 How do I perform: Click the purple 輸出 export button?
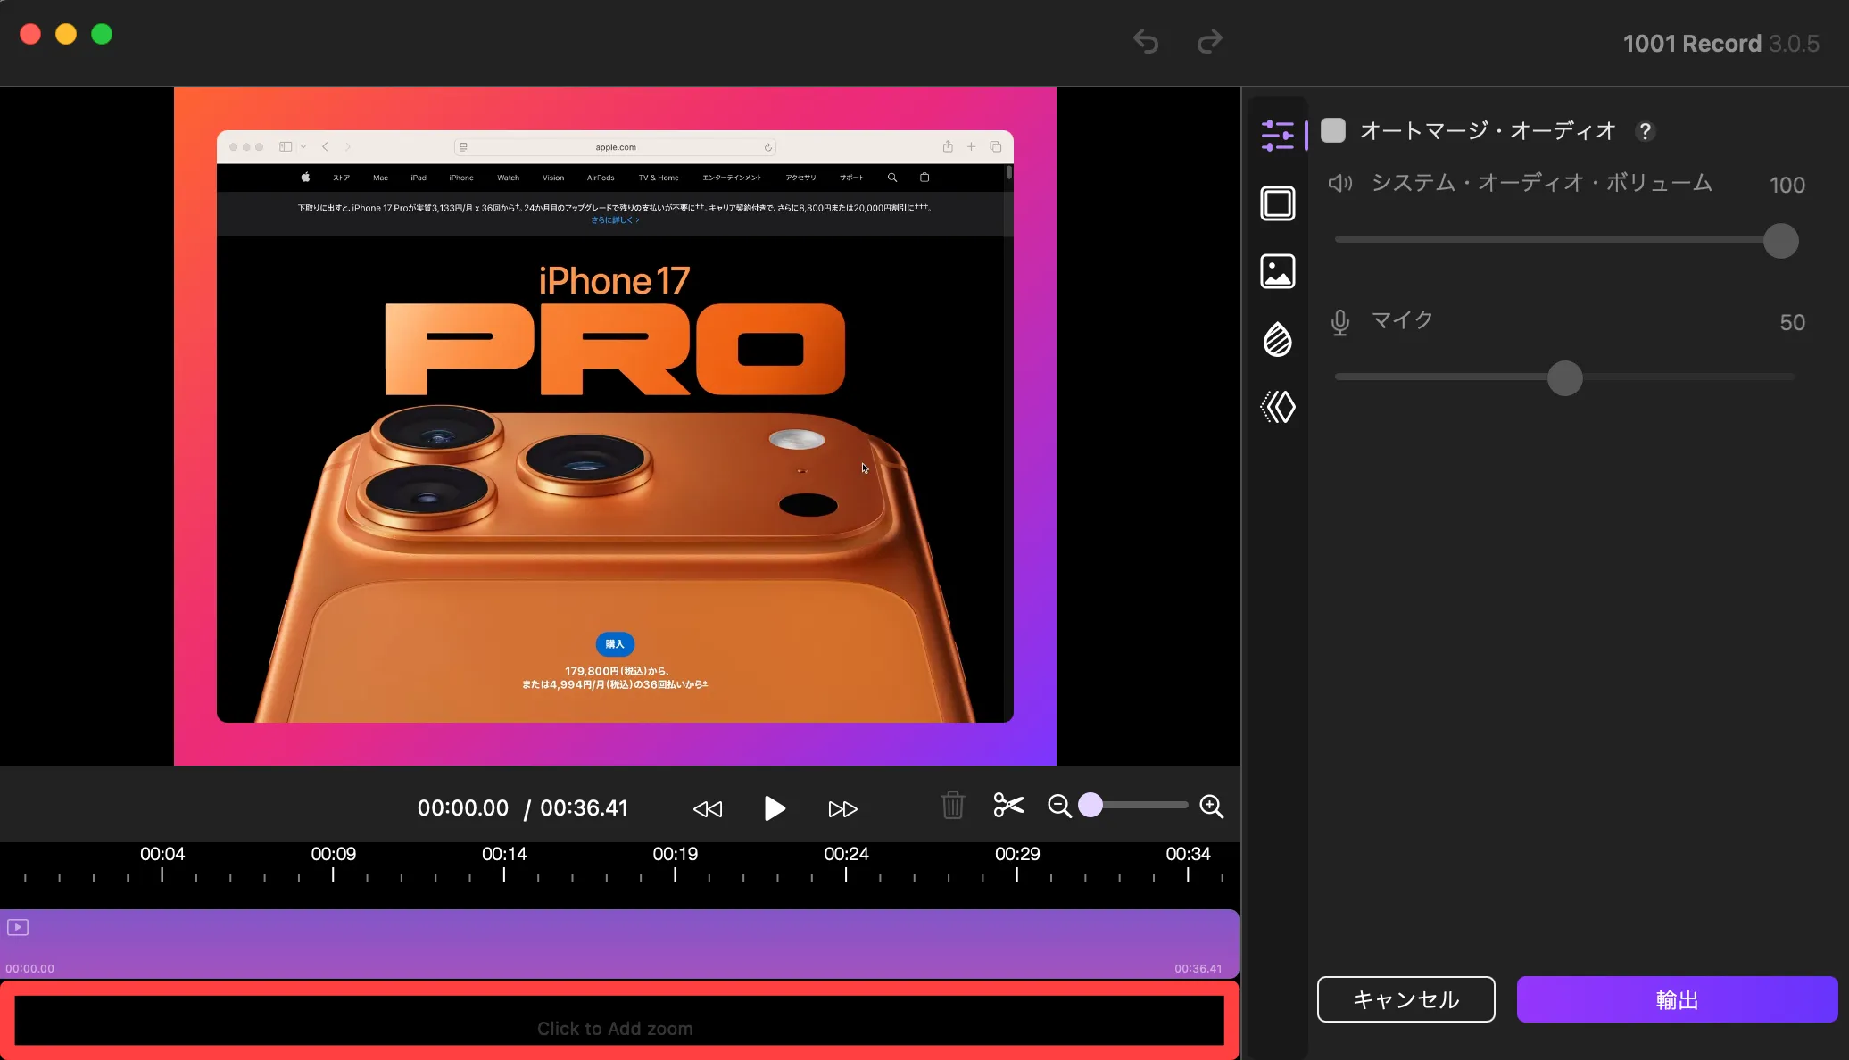pos(1677,999)
